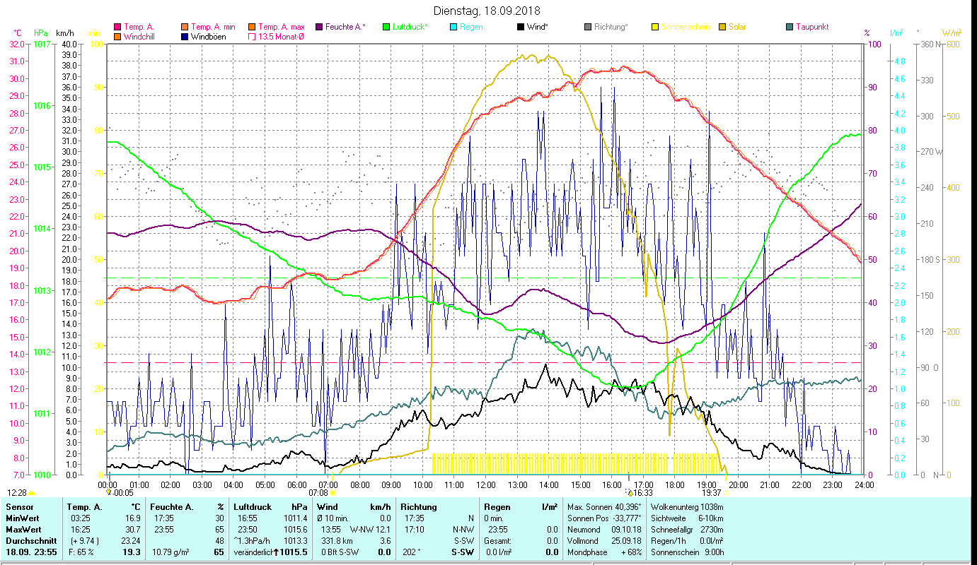Viewport: 977px width, 565px height.
Task: Click the sun icon beside 12:28
Action: tap(32, 493)
